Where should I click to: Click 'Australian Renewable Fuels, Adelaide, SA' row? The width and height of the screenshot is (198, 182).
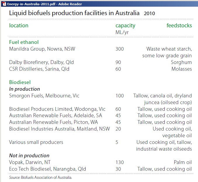click(55, 116)
